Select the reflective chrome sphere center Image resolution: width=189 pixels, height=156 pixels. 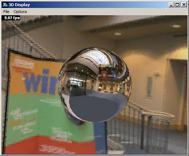pos(94,85)
